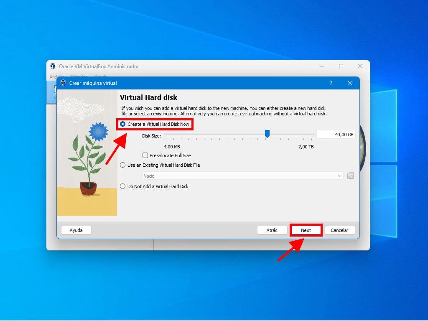Screen dimensions: 428x321
Task: Click the 40,00 GB disk size field
Action: (336, 135)
